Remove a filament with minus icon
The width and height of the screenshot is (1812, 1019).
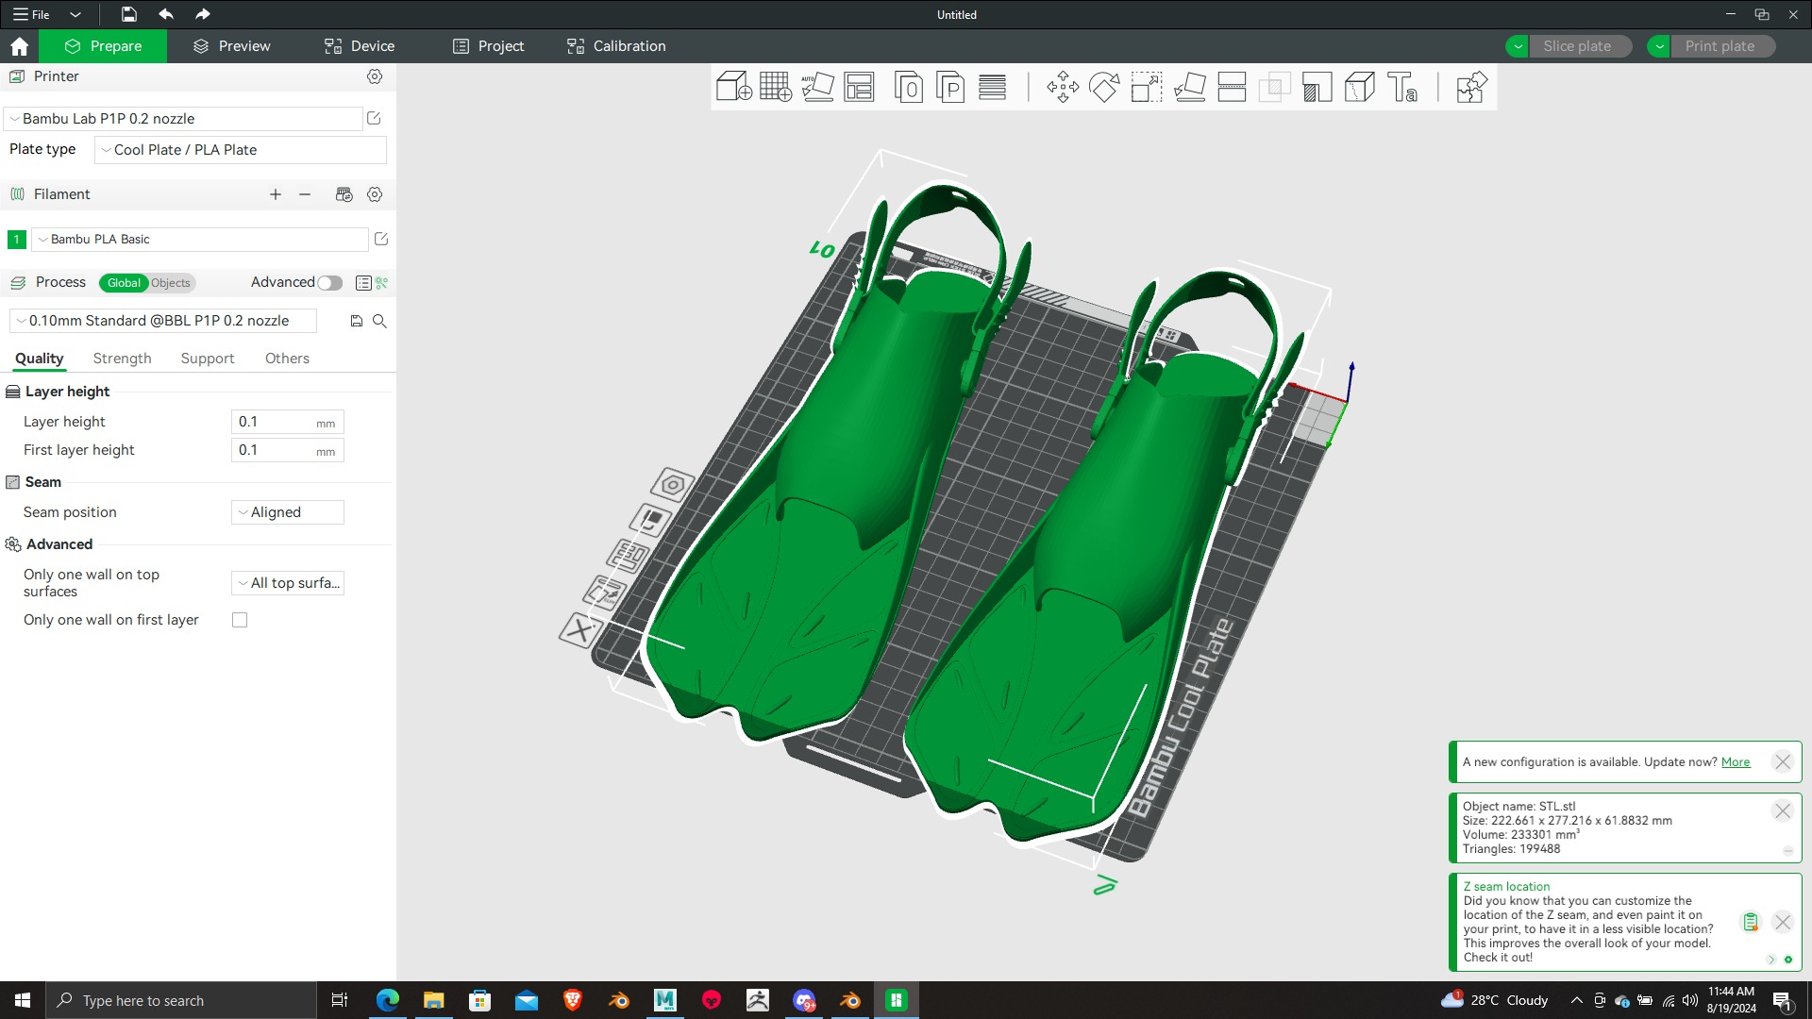(x=305, y=194)
